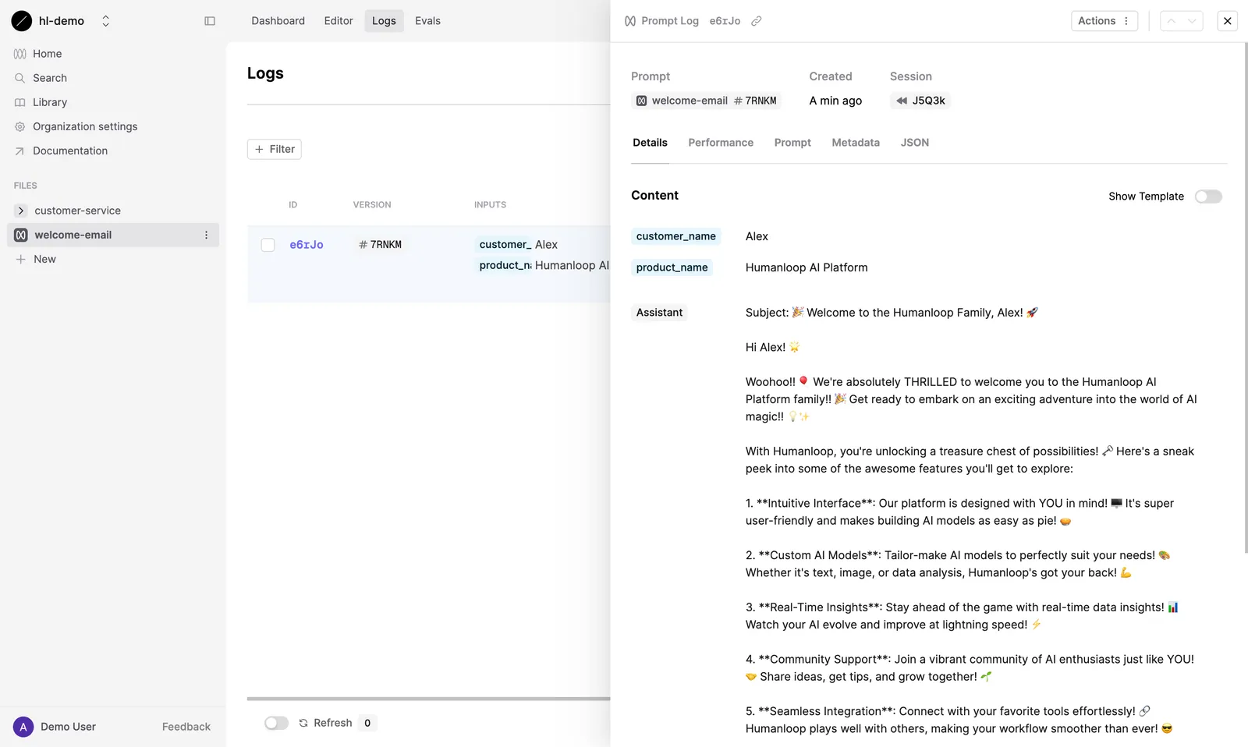Image resolution: width=1248 pixels, height=747 pixels.
Task: Open log ID e6rJo link
Action: 307,245
